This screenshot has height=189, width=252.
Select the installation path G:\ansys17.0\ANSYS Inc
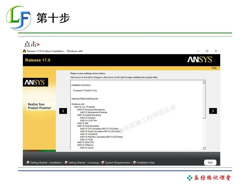(85, 91)
